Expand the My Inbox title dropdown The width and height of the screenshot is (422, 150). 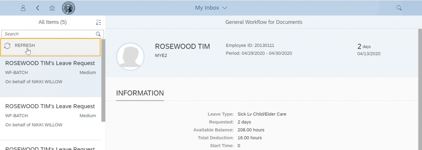pos(211,8)
